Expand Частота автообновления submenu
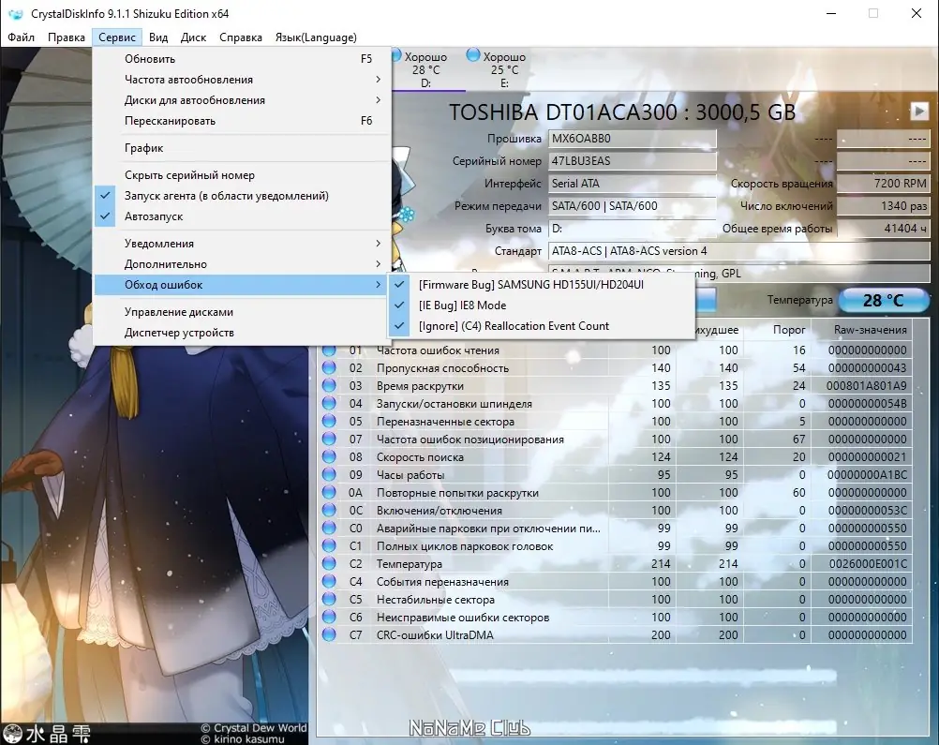Screen dimensions: 939x745 (x=242, y=80)
